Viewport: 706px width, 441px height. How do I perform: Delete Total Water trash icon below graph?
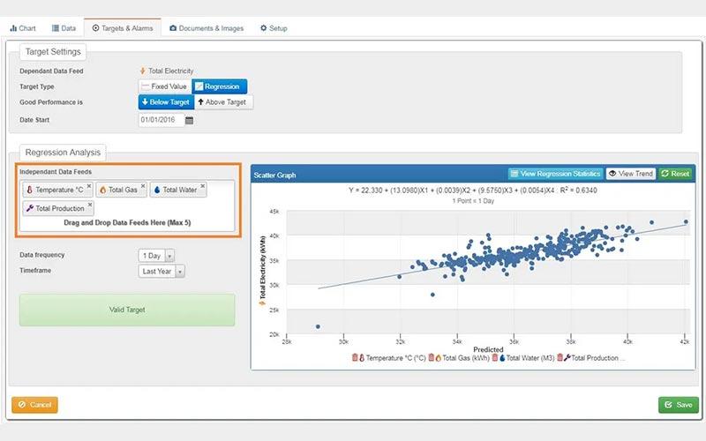tap(495, 358)
